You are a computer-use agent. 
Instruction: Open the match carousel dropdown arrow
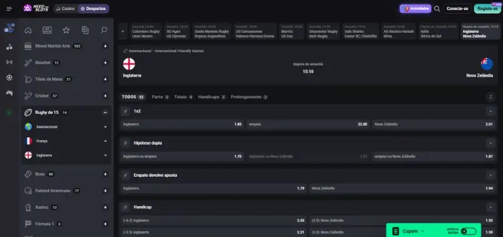pos(123,31)
